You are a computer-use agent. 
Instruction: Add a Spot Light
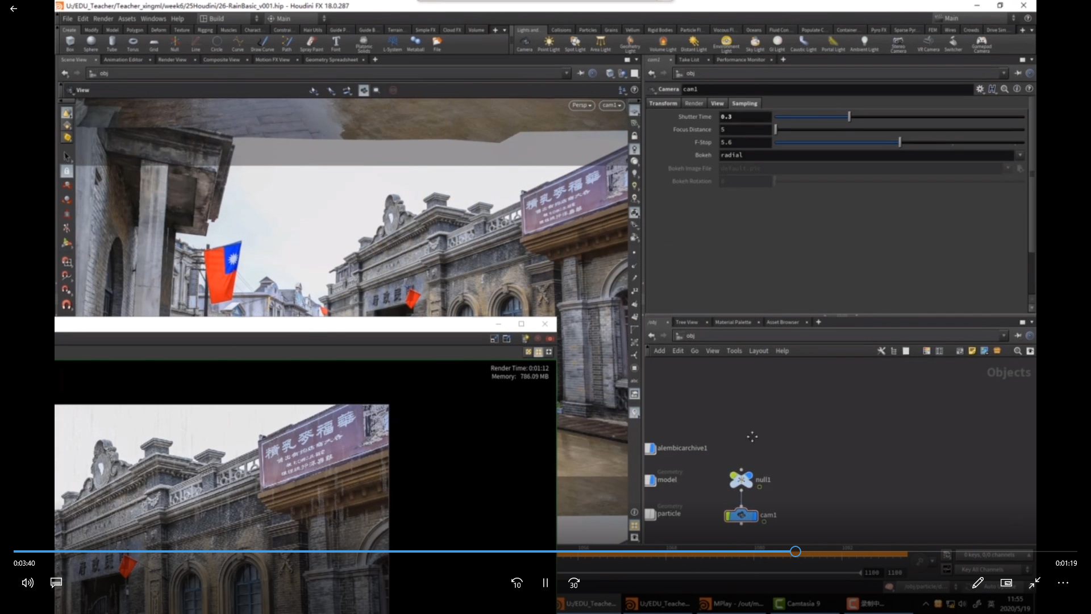click(575, 44)
